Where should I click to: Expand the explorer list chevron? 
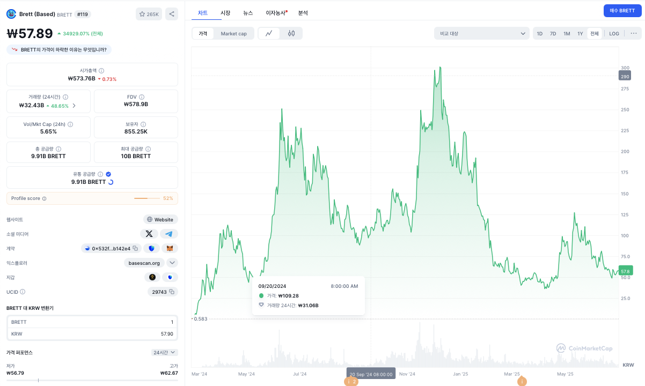(x=172, y=263)
